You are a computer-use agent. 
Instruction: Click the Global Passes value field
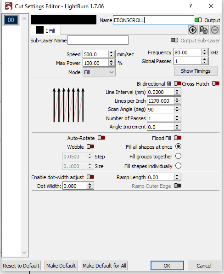(x=188, y=61)
